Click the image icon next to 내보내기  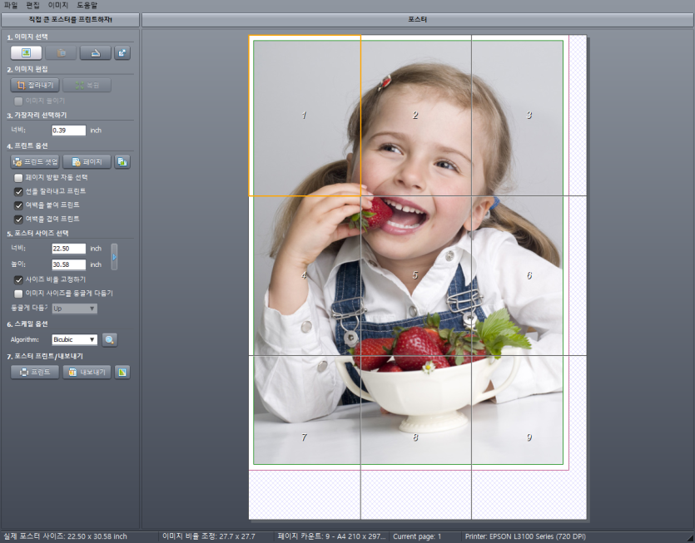pos(122,372)
